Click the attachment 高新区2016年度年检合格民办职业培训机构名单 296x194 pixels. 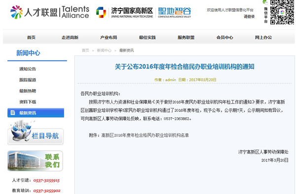click(x=145, y=135)
